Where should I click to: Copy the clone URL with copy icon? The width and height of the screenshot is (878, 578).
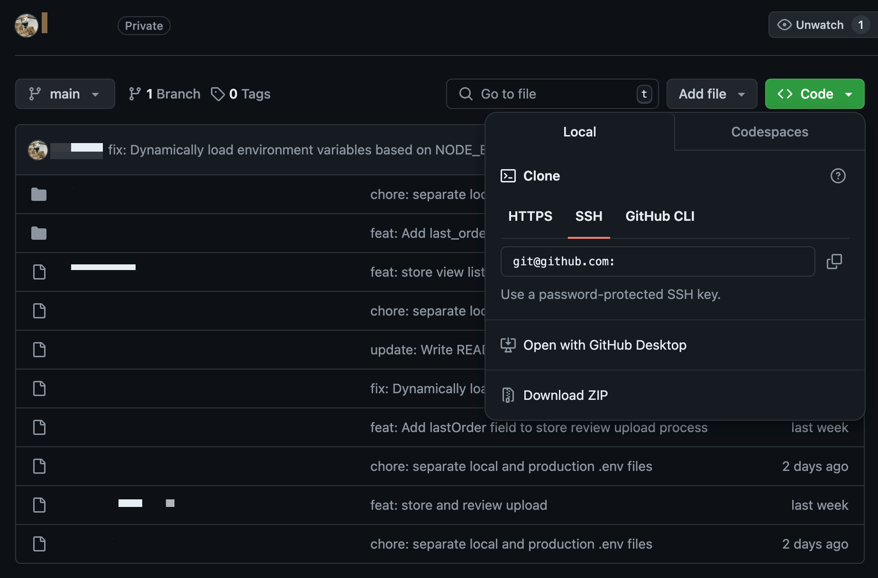click(834, 262)
